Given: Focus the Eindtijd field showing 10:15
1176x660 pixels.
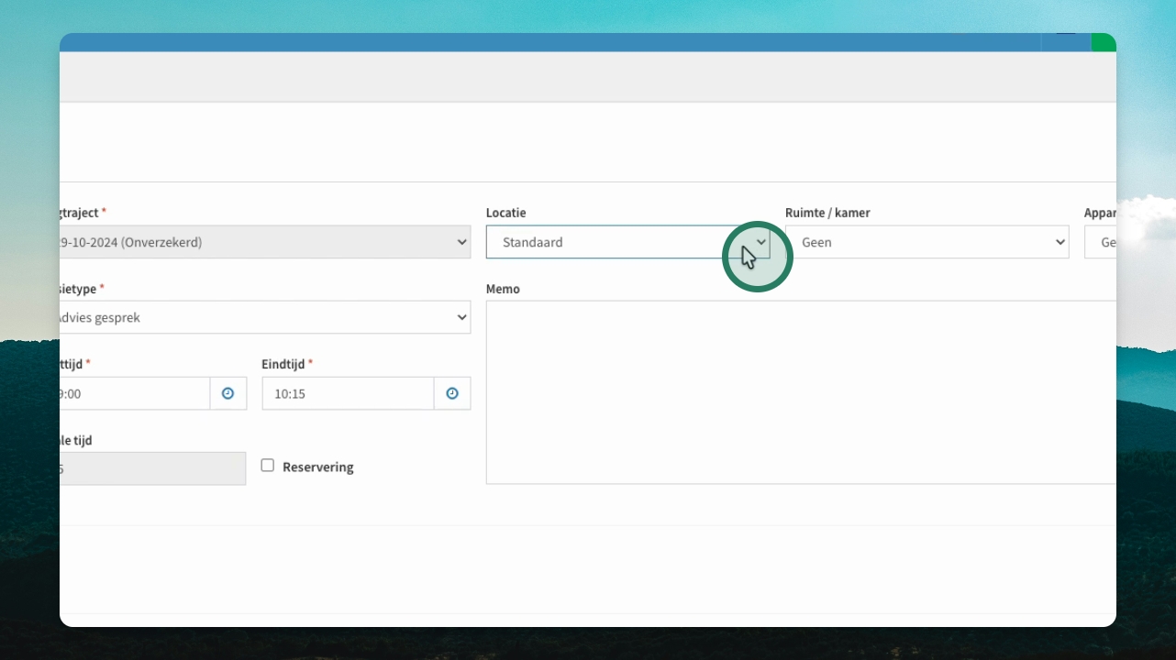Looking at the screenshot, I should tap(348, 393).
